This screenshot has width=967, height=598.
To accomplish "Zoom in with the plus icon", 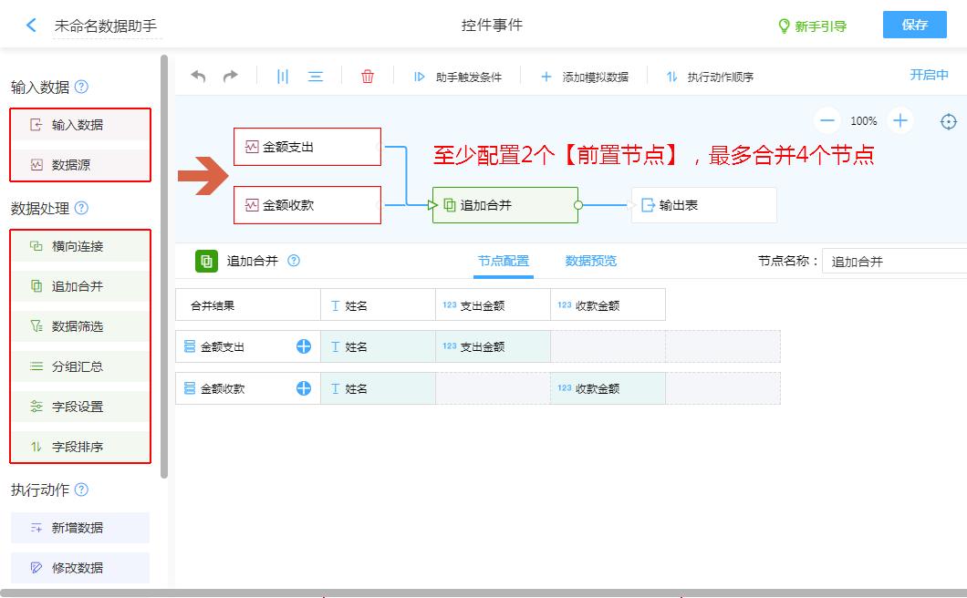I will click(900, 120).
